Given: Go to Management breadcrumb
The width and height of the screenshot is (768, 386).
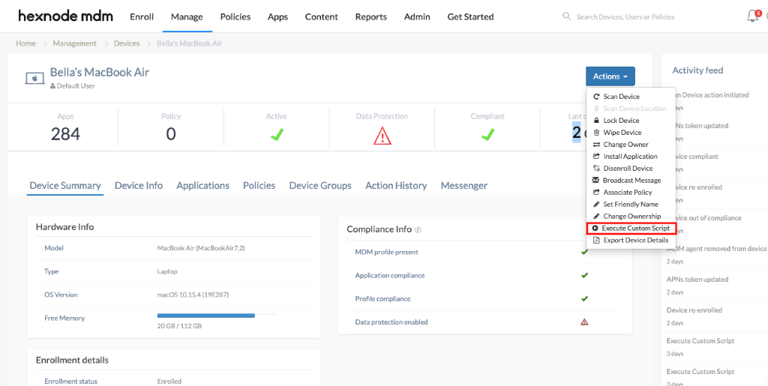Looking at the screenshot, I should [x=75, y=43].
